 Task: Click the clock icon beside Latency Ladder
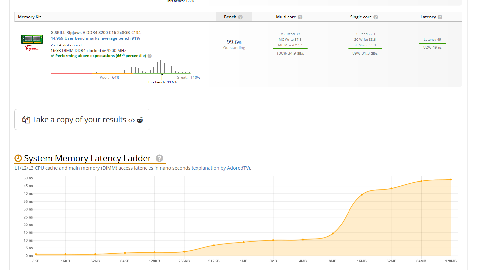click(x=18, y=158)
